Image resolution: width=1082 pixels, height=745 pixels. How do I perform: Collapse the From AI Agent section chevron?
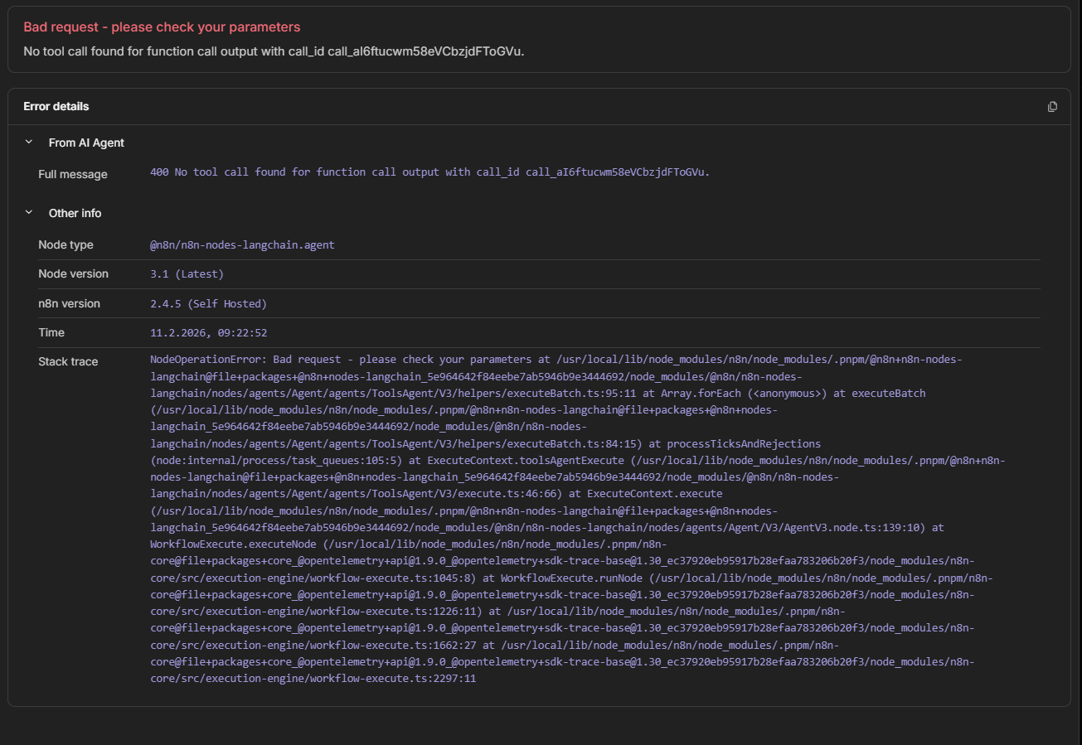pyautogui.click(x=29, y=143)
